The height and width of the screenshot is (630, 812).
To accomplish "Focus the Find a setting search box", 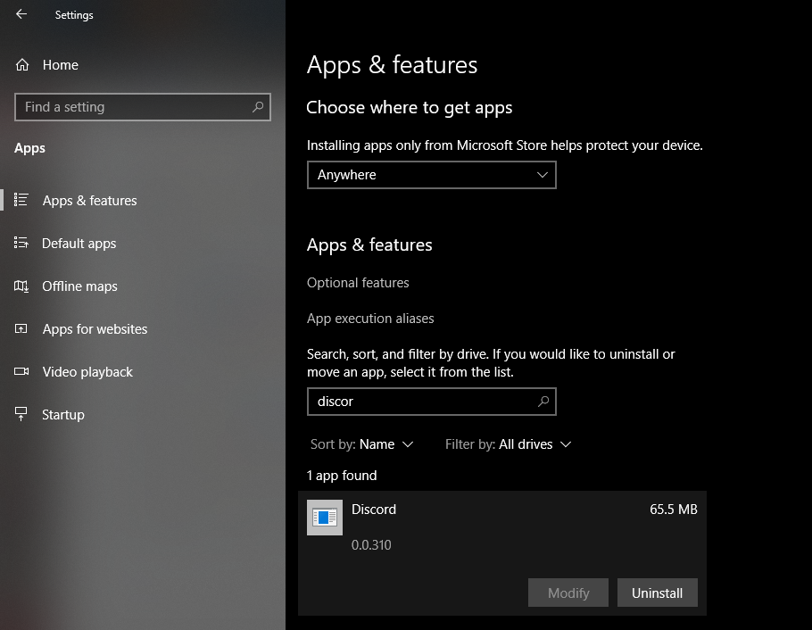I will pos(143,107).
